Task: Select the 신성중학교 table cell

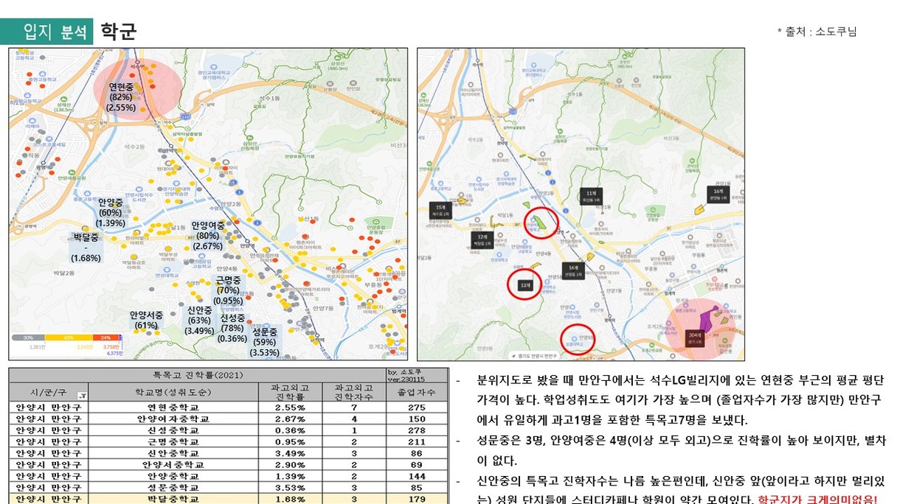Action: [173, 430]
